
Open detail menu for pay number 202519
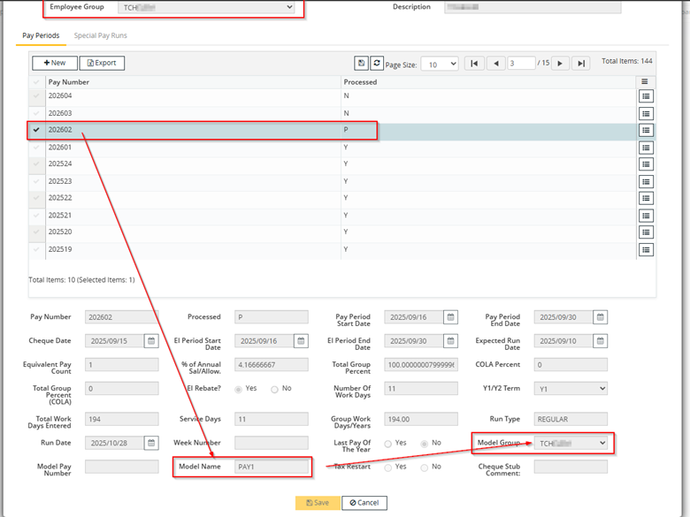point(646,250)
